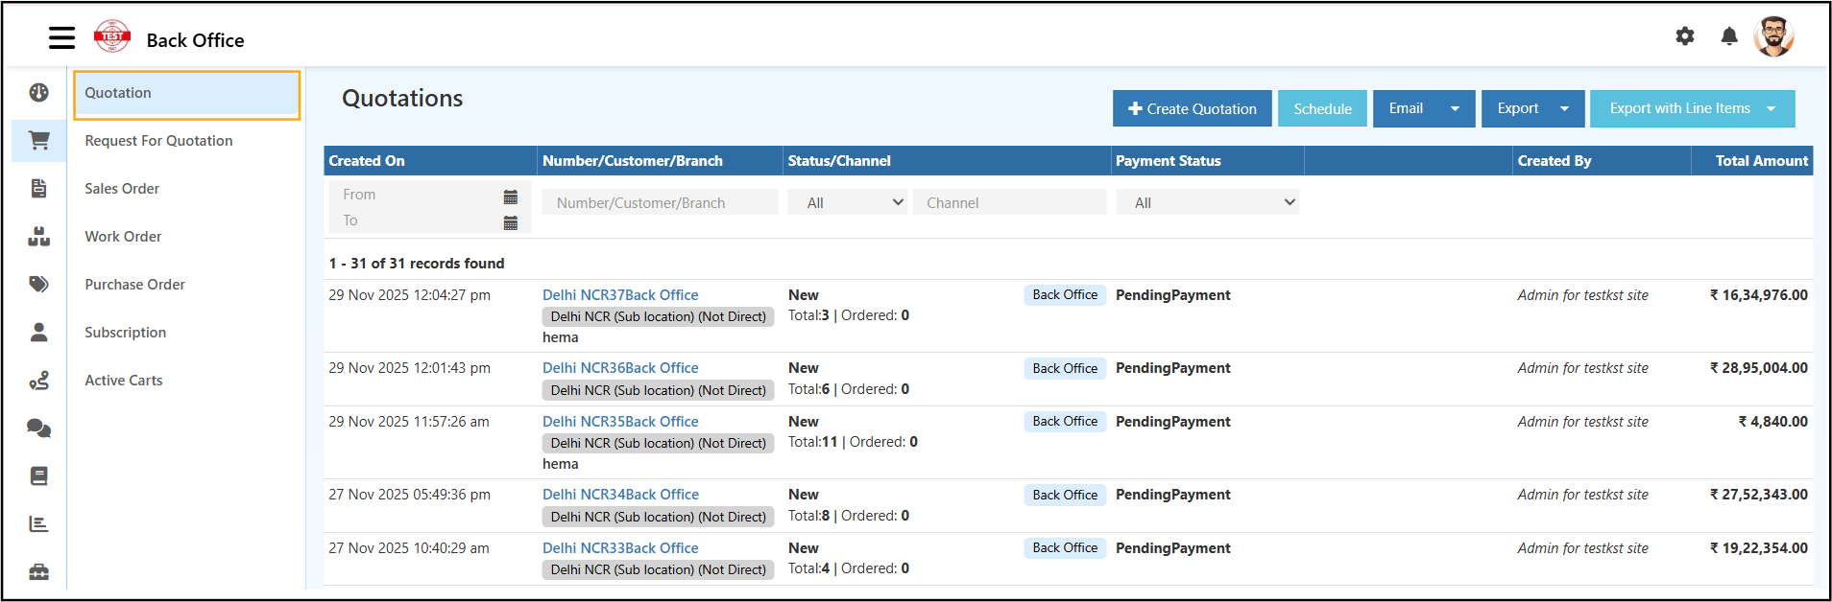Image resolution: width=1832 pixels, height=602 pixels.
Task: Go to Request For Quotation menu
Action: (x=158, y=141)
